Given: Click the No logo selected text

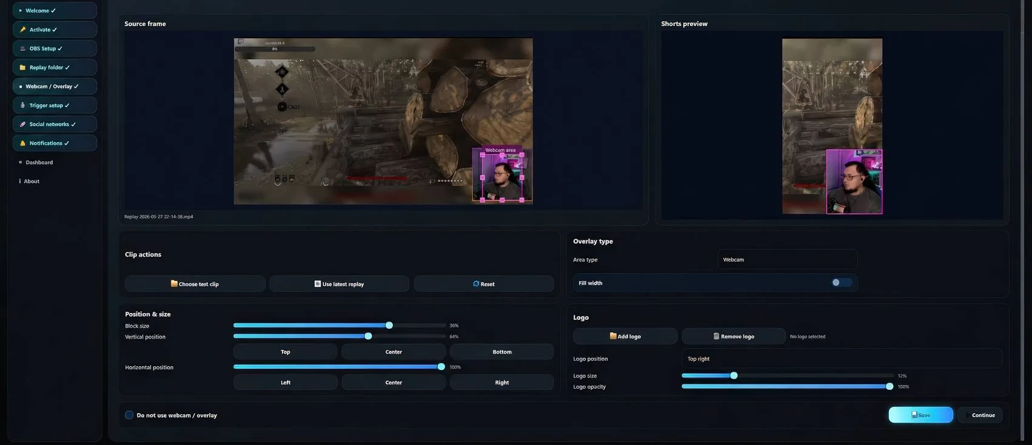Looking at the screenshot, I should 808,337.
